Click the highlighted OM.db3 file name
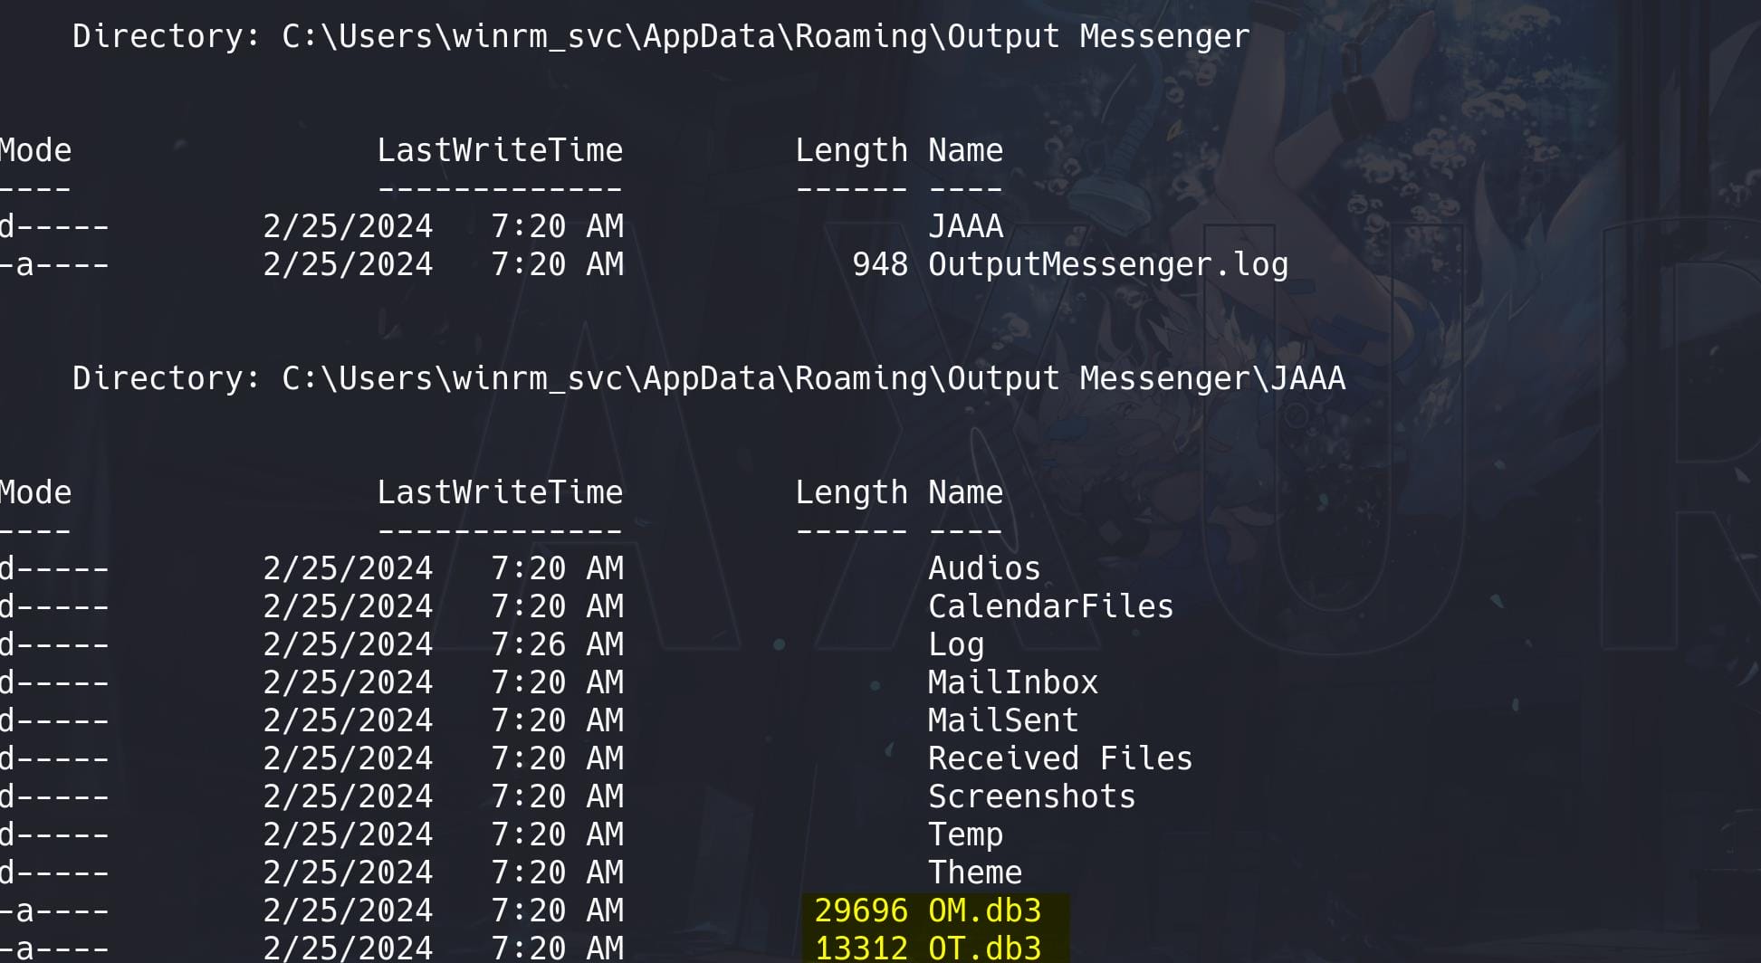This screenshot has width=1761, height=963. 984,911
